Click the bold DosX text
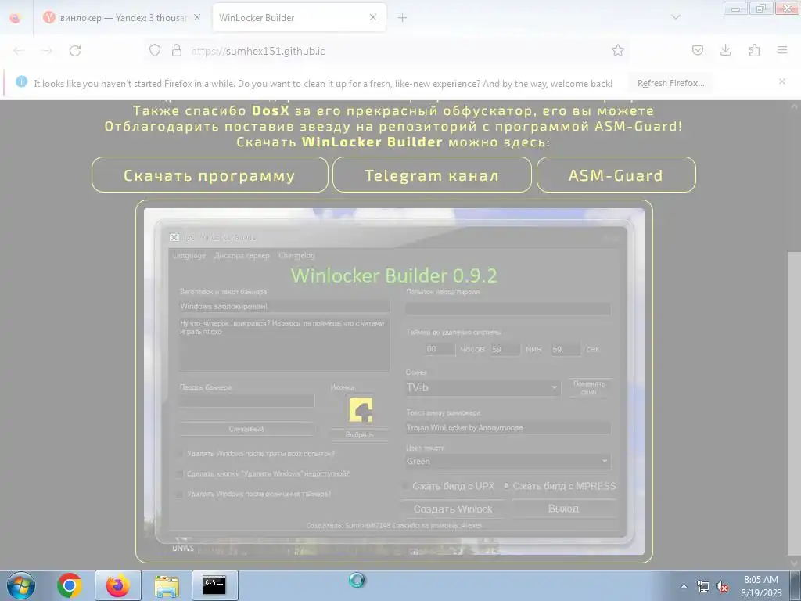 pos(271,110)
